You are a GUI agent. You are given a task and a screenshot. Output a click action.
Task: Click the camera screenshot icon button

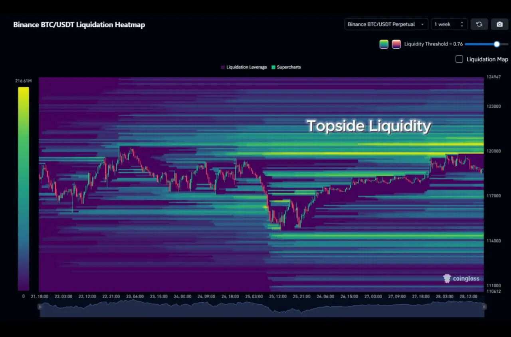499,24
